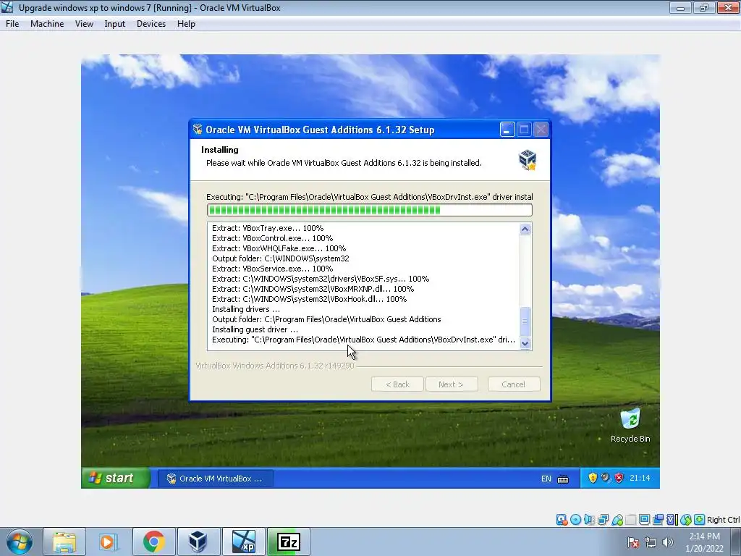Open Windows Media Player from taskbar
Viewport: 741px width, 556px height.
pyautogui.click(x=108, y=542)
